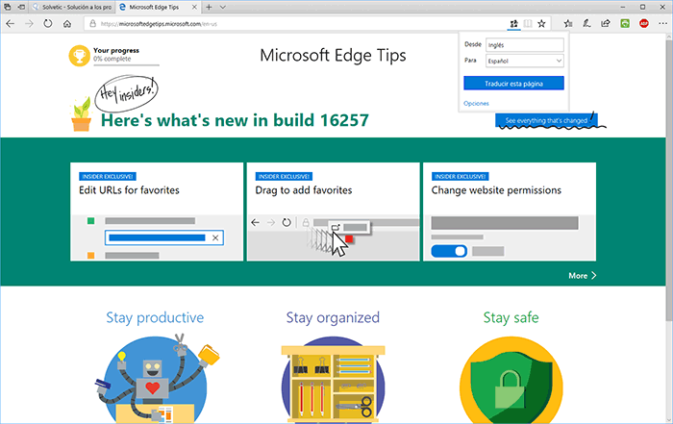Show tab previews chevron
673x424 pixels.
coord(223,7)
